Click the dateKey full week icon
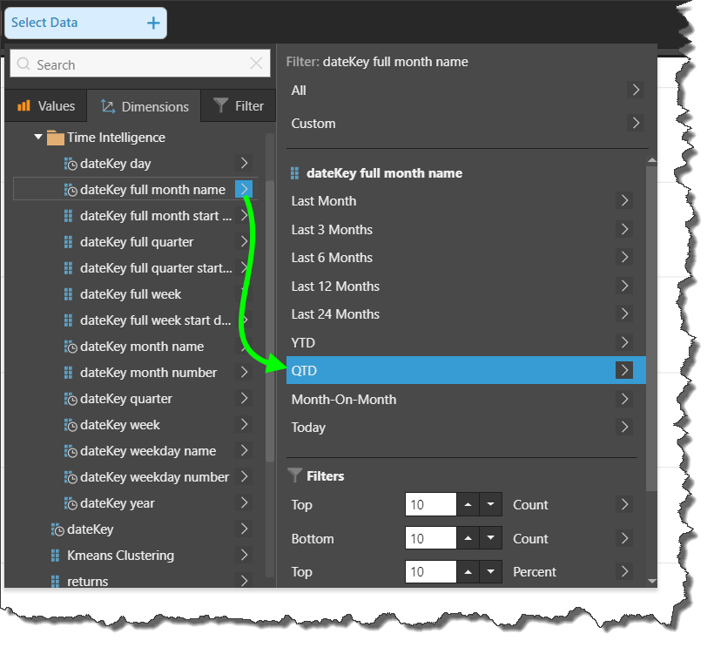 pyautogui.click(x=68, y=294)
